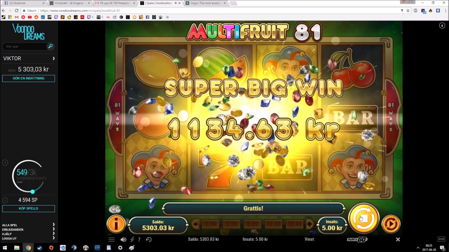Mute game sound via speaker icon
Viewport: 449px width, 252px height.
pos(123,239)
